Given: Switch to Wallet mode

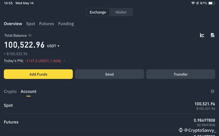Looking at the screenshot, I should (x=121, y=12).
